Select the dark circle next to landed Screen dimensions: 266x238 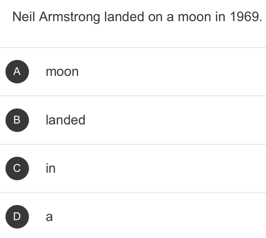[x=17, y=120]
